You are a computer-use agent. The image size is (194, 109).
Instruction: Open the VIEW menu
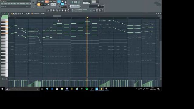coord(18,4)
